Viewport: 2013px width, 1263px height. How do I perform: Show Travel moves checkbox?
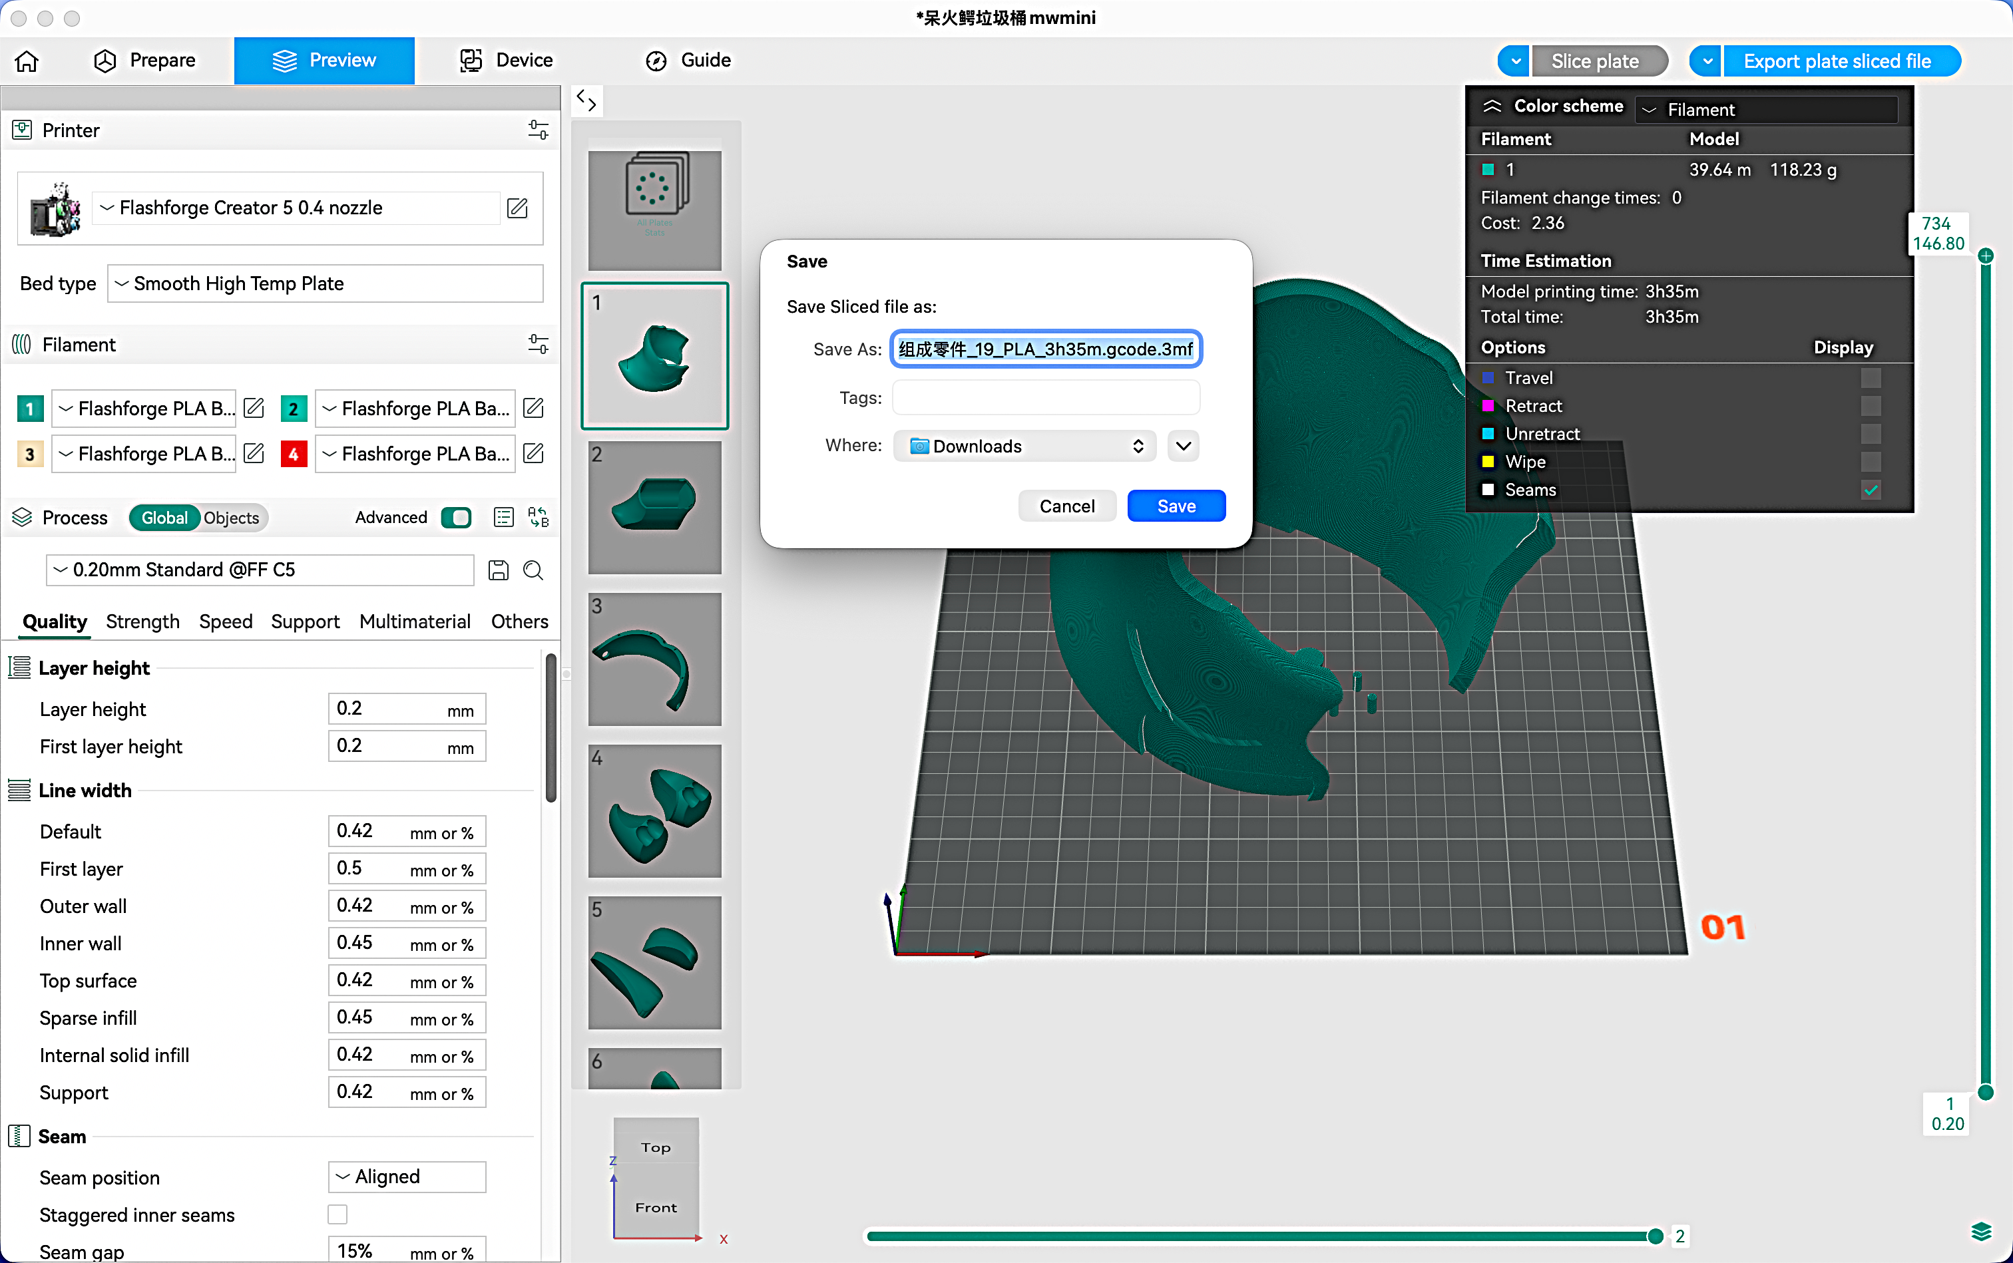point(1871,377)
